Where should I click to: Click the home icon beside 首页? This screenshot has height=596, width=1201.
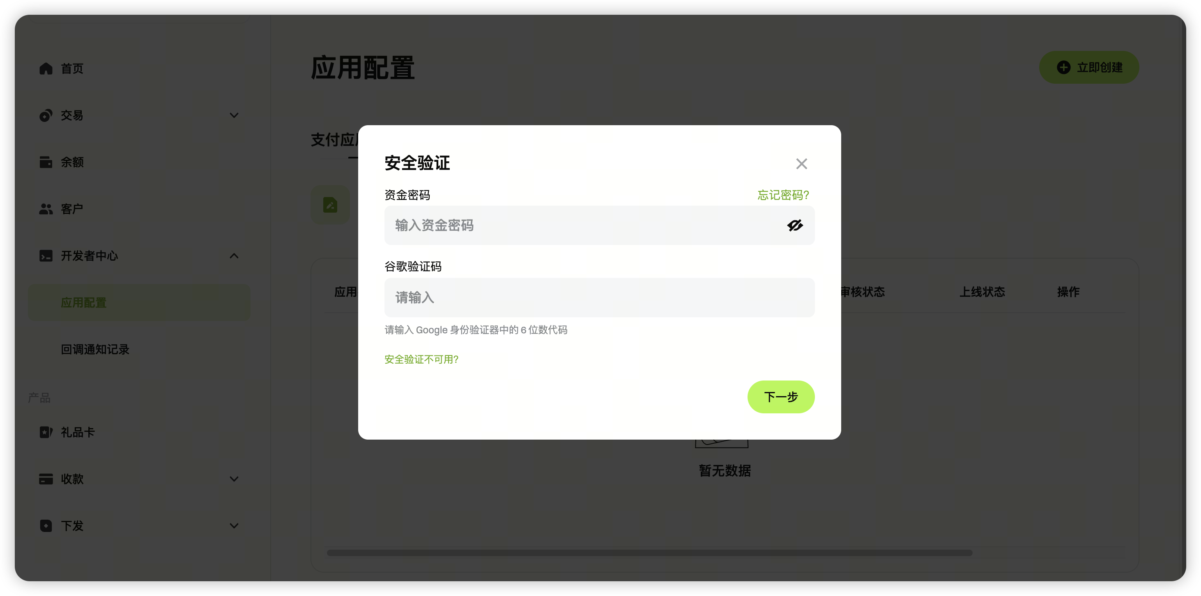pos(46,69)
